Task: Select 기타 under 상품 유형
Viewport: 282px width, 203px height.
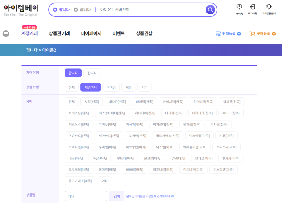Action: point(145,87)
